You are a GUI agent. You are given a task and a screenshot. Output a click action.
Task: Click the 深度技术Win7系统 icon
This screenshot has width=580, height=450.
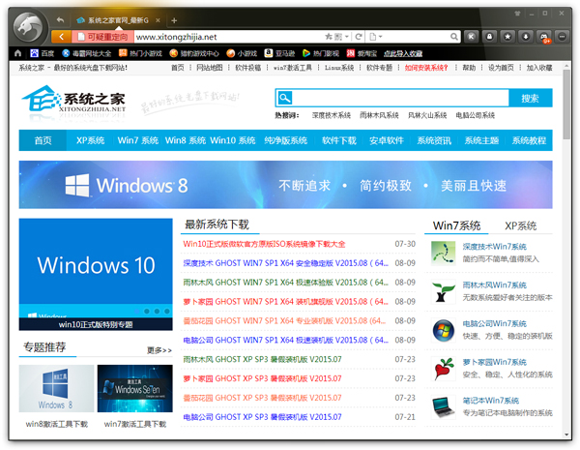click(443, 254)
